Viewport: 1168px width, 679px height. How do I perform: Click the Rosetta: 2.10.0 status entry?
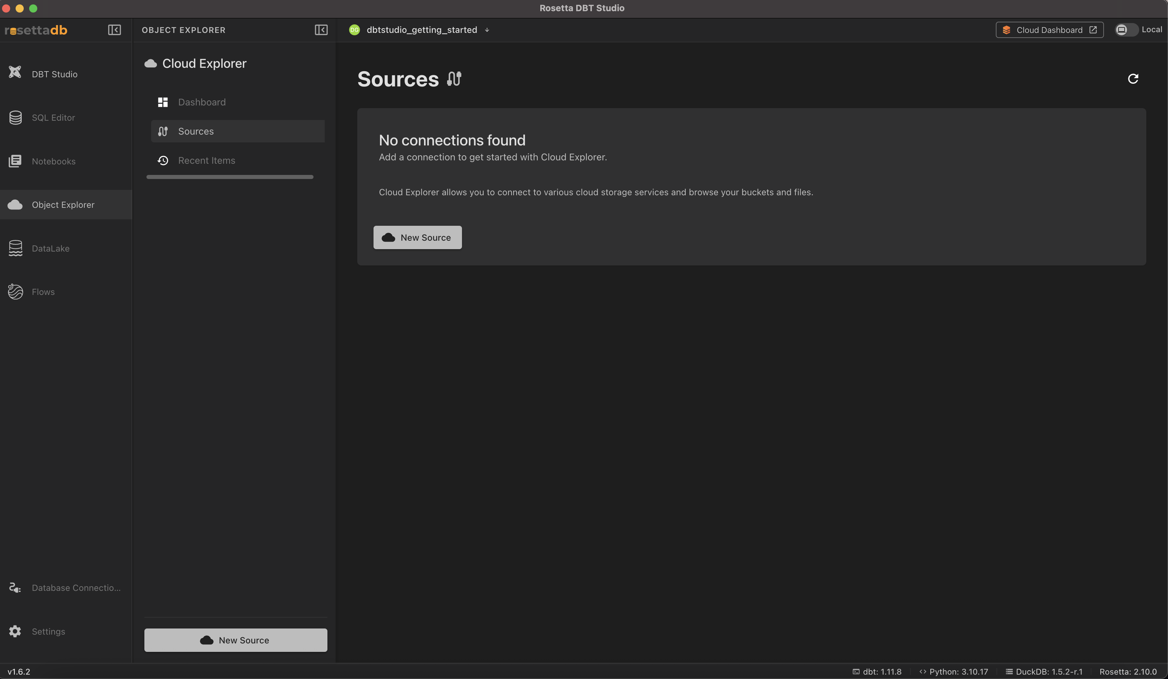(x=1128, y=672)
